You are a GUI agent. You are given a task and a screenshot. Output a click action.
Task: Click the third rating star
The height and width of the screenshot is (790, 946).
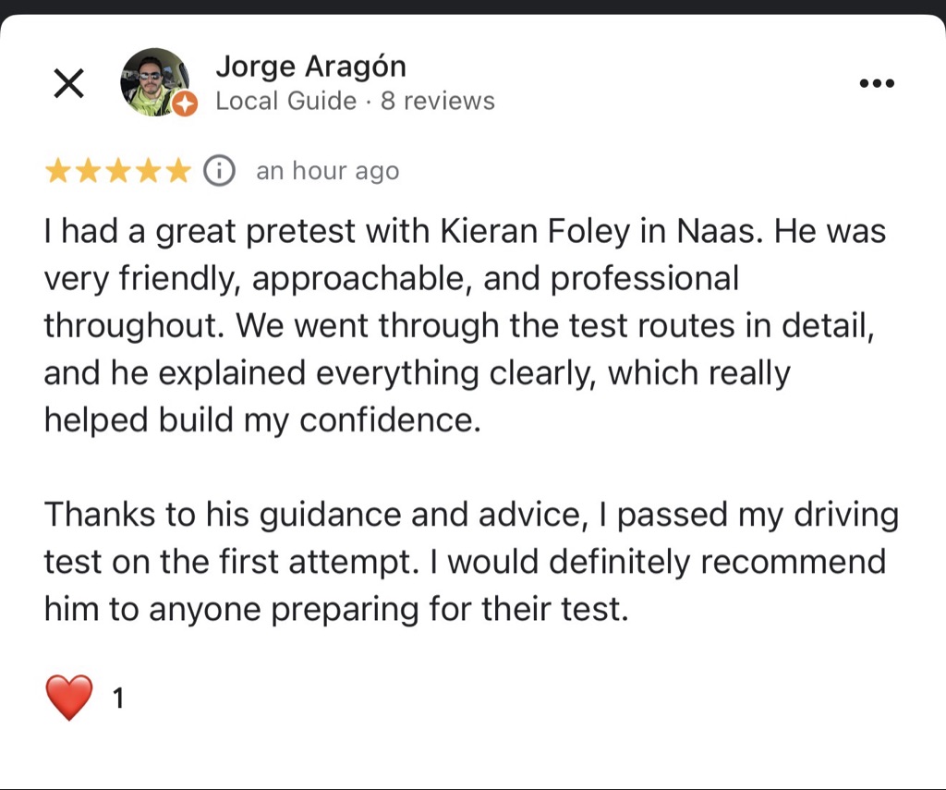click(x=117, y=171)
